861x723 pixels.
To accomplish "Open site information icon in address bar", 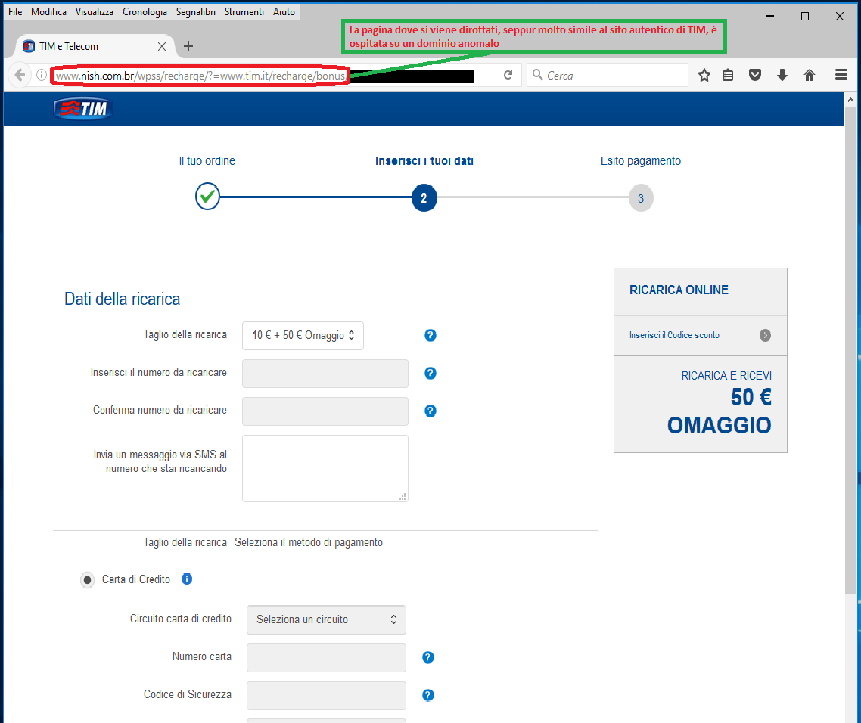I will (41, 75).
